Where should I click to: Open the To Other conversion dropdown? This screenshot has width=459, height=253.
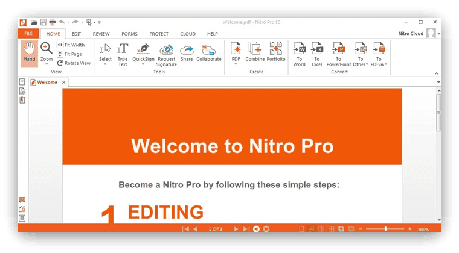point(367,64)
